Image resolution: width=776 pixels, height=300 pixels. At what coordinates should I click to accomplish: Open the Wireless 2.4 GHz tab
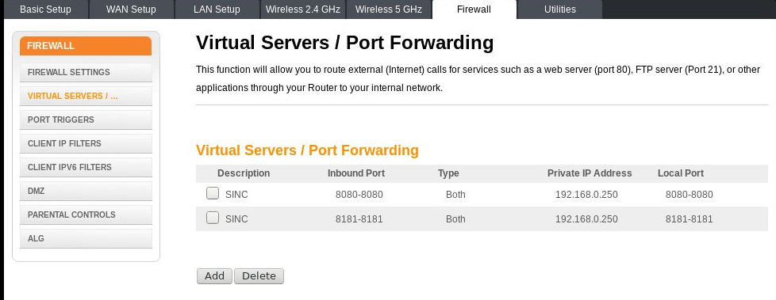(302, 9)
